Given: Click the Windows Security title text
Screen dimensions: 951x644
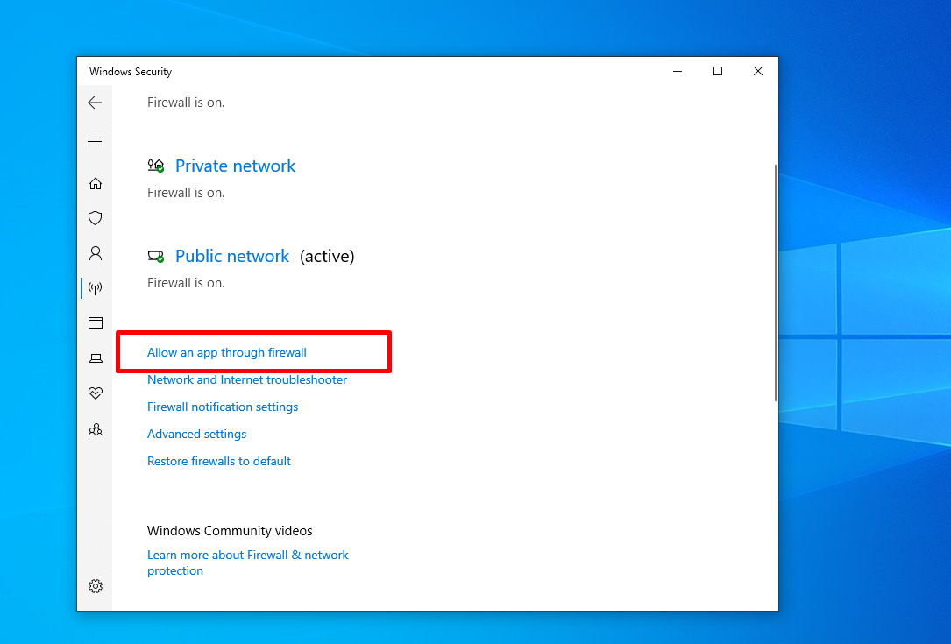Looking at the screenshot, I should coord(131,72).
